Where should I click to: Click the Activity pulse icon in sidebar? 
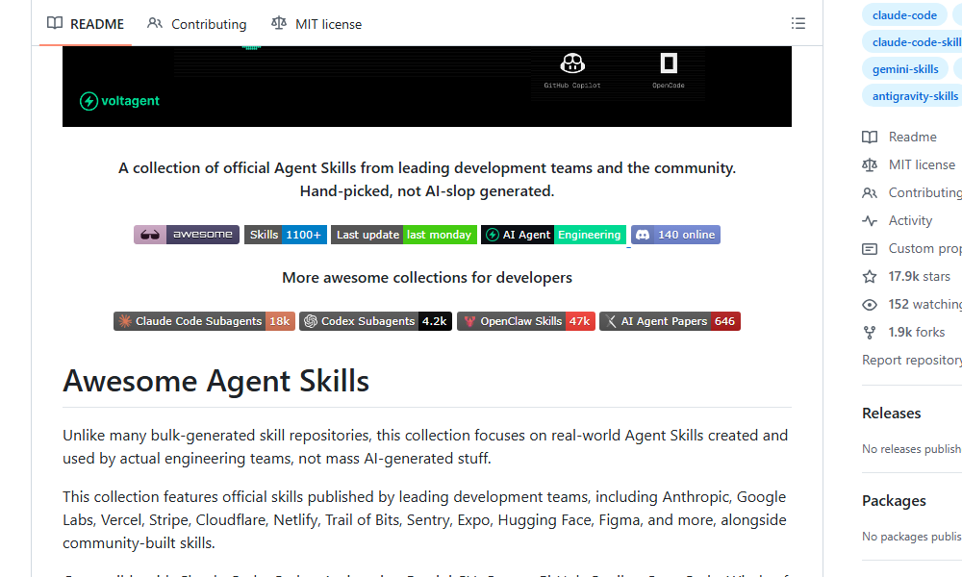(869, 220)
